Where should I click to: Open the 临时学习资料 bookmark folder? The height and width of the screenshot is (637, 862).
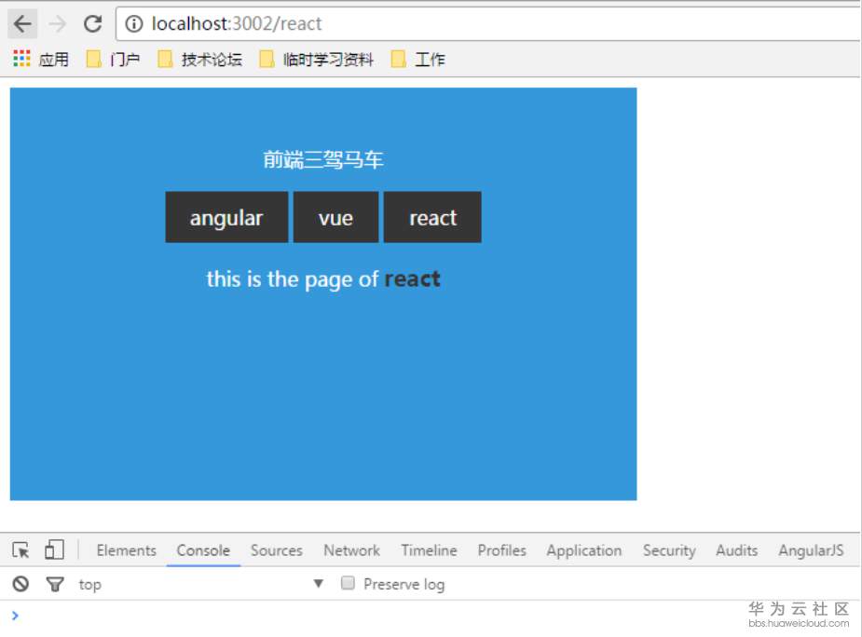click(317, 59)
